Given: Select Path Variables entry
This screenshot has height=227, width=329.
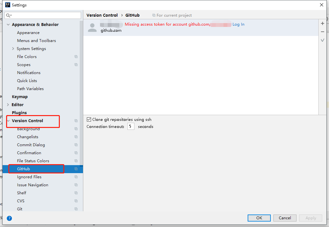Looking at the screenshot, I should click(31, 89).
